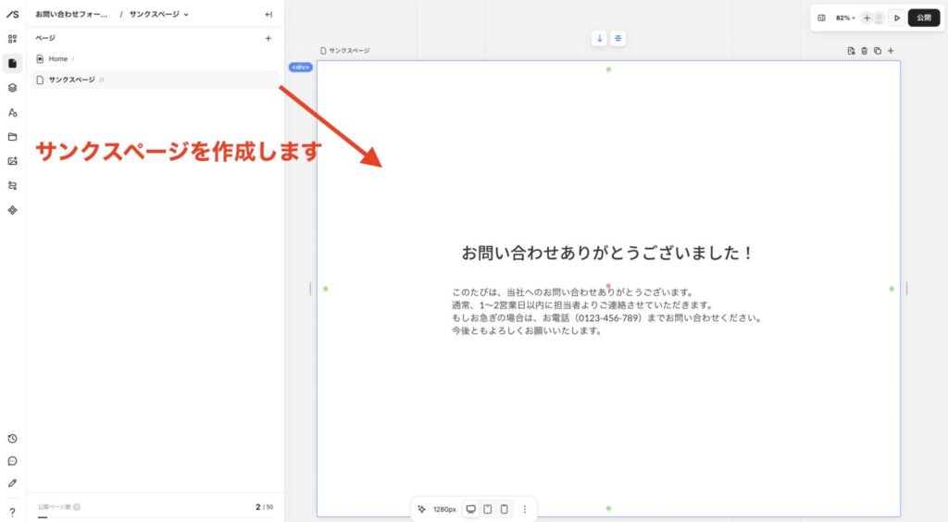Open the Add elements panel icon
Image resolution: width=948 pixels, height=522 pixels.
pos(12,39)
